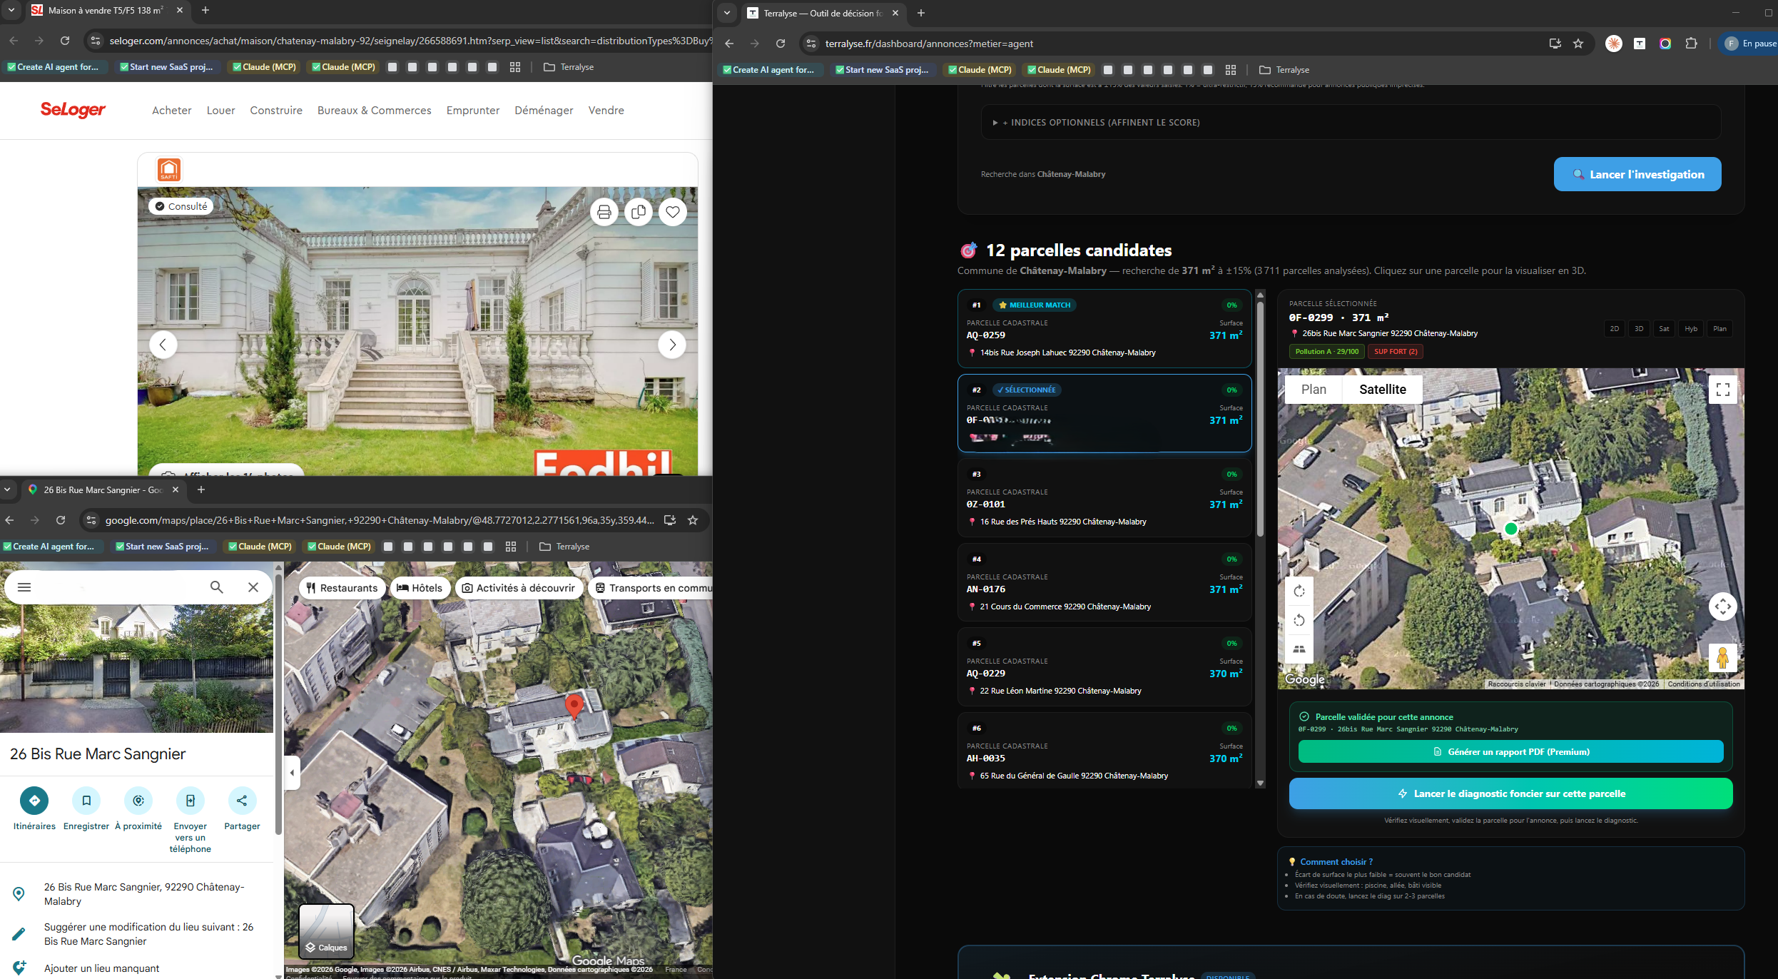
Task: Open the Emprunter menu on SeLoger
Action: click(473, 111)
